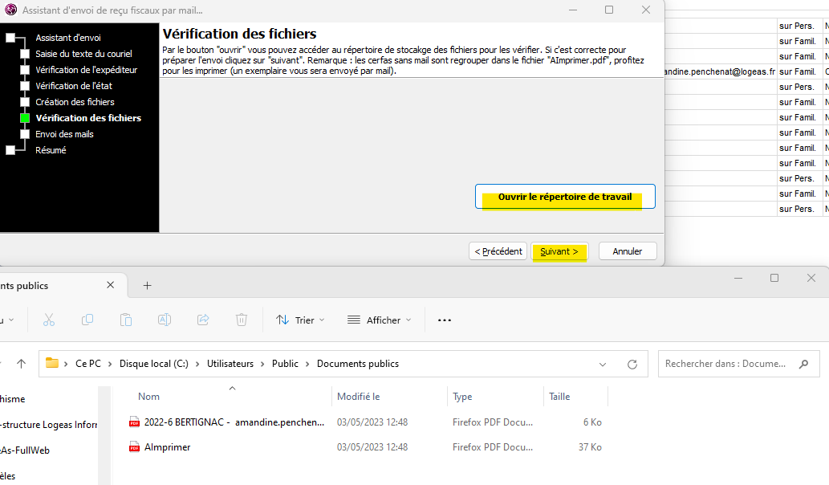This screenshot has height=485, width=829.
Task: Click the refresh icon beside address bar
Action: 632,364
